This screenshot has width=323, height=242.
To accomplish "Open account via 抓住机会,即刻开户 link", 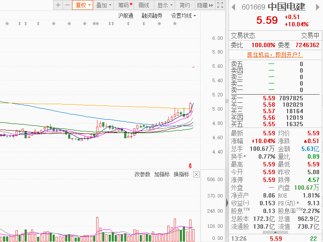I will [x=275, y=54].
